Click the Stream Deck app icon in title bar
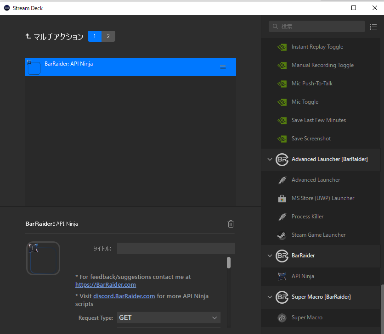 click(7, 8)
